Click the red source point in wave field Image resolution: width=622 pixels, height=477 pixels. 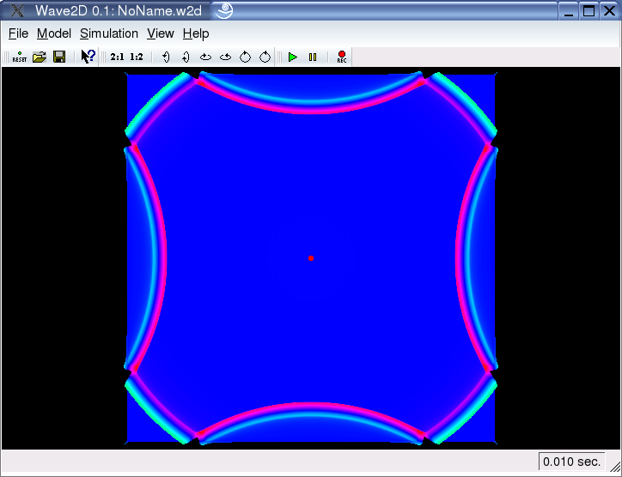coord(311,257)
